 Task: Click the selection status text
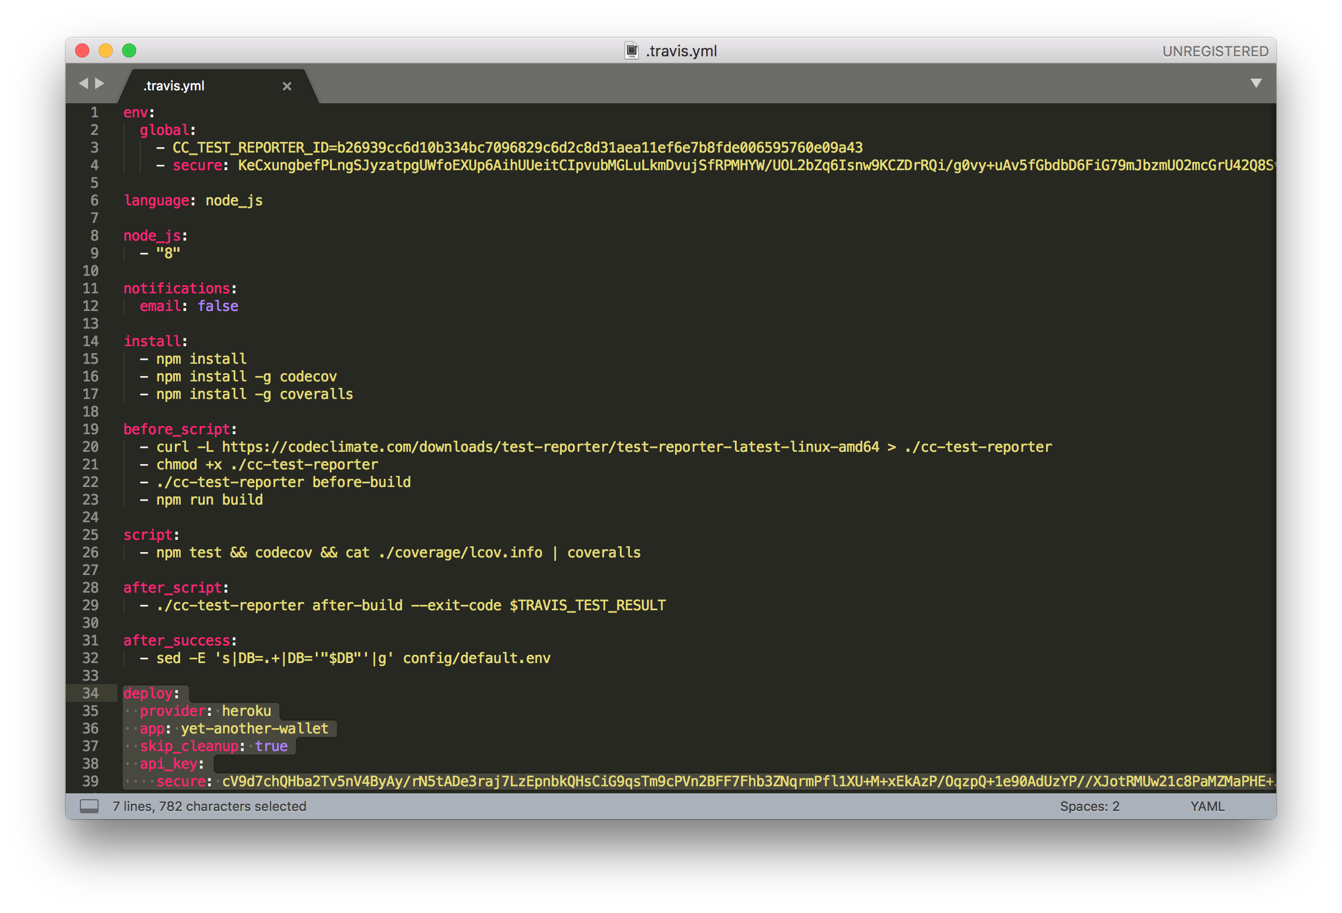[x=209, y=806]
